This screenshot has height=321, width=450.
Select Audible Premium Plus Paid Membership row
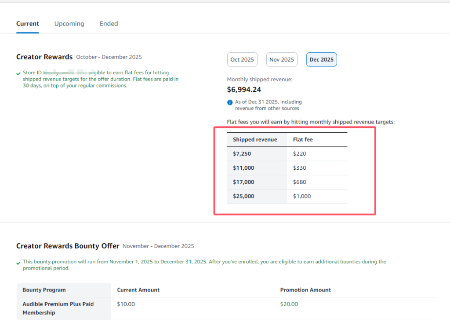tap(58, 308)
